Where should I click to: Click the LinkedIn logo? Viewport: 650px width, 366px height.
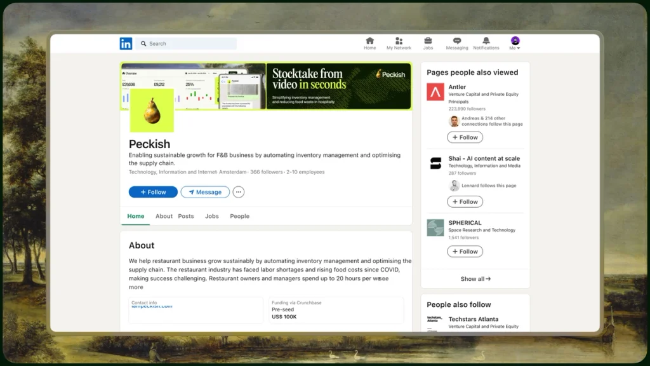(x=126, y=44)
